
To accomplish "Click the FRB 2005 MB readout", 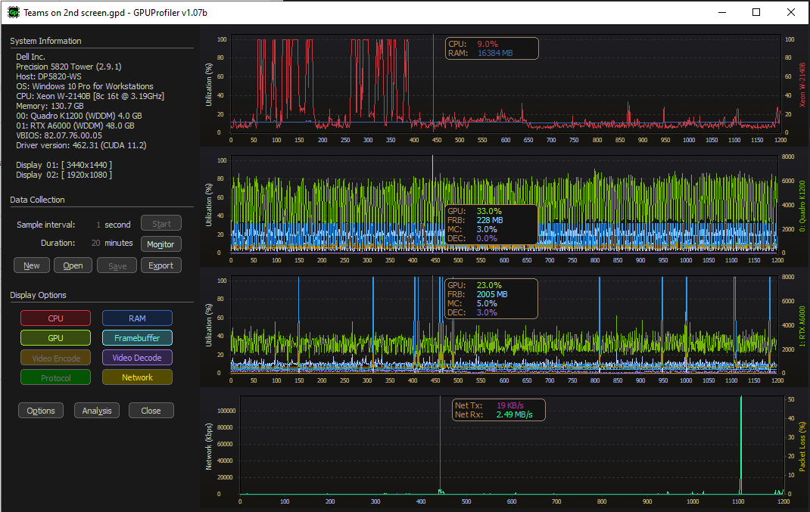I will [478, 294].
